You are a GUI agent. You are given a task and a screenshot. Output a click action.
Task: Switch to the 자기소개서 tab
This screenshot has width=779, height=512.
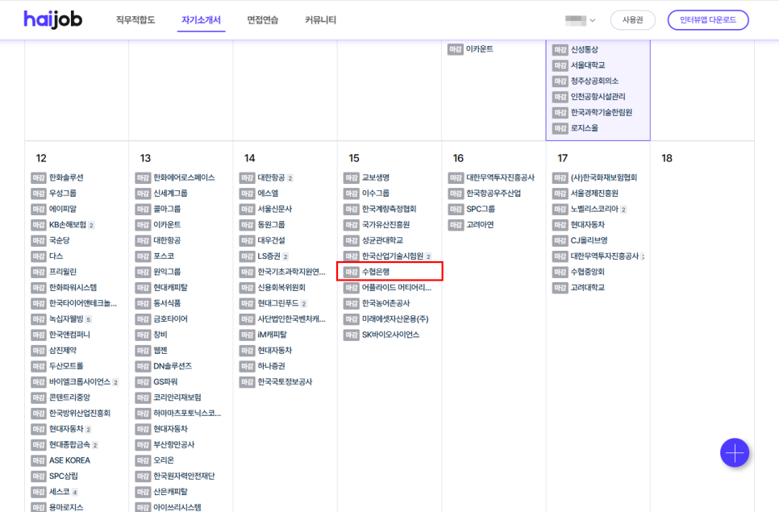202,20
